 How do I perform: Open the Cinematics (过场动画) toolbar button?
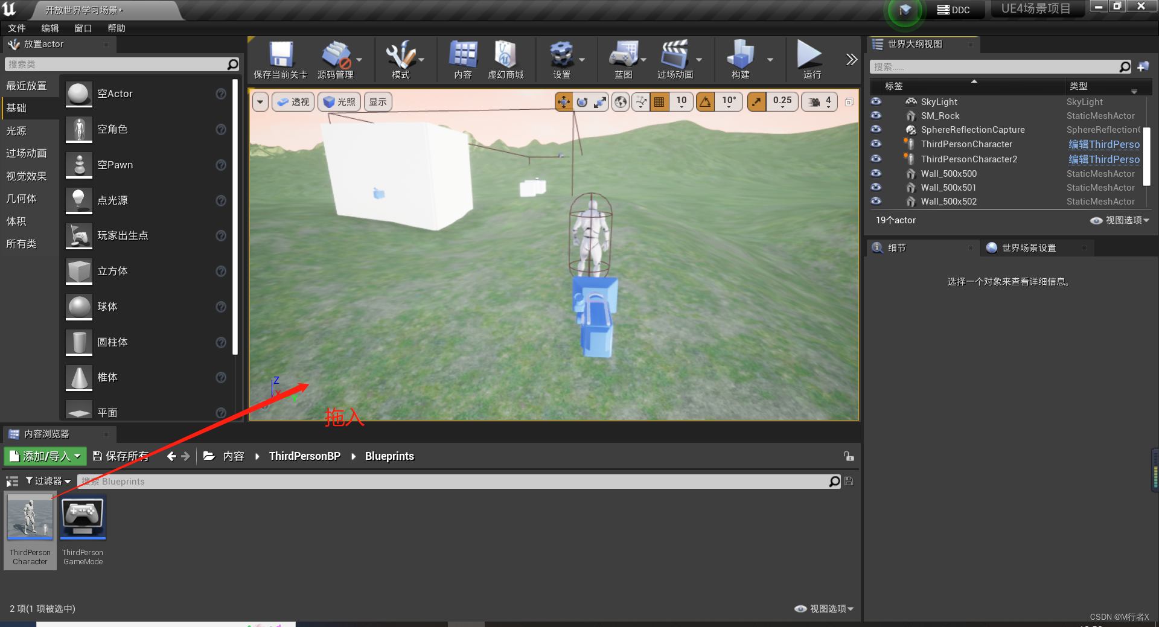(675, 60)
